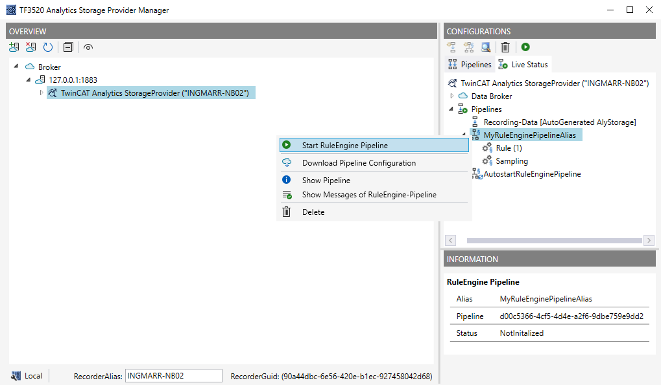Select MyRuleEnginePipelineAlias in the tree
Viewport: 661px width, 385px height.
click(529, 135)
